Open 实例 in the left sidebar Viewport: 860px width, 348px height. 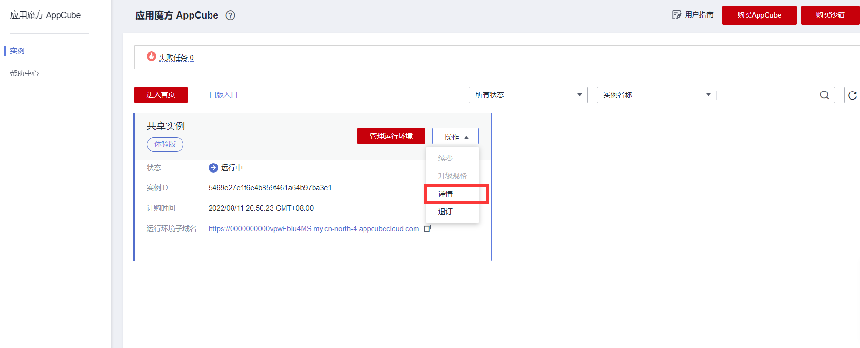(17, 51)
